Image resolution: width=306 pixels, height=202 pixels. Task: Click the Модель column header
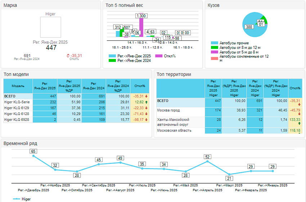[18, 86]
